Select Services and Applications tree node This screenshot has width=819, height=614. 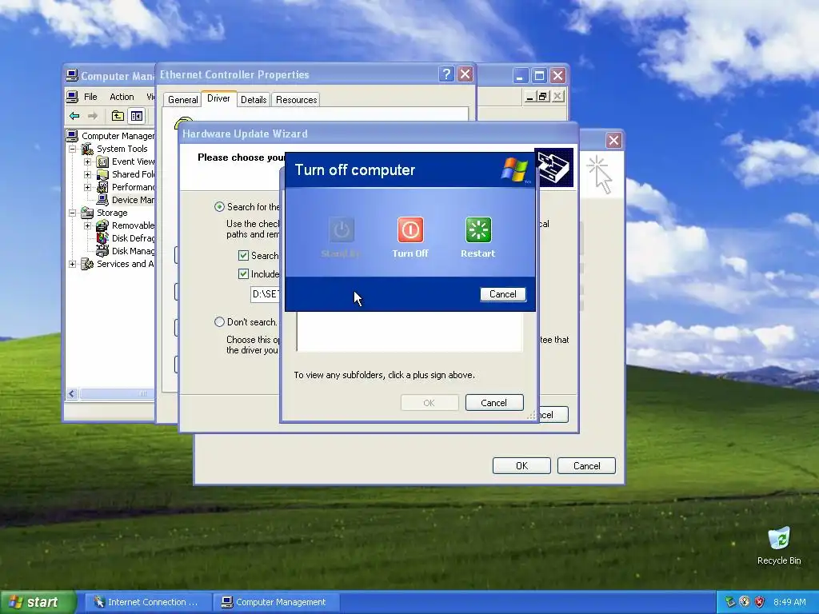(125, 264)
